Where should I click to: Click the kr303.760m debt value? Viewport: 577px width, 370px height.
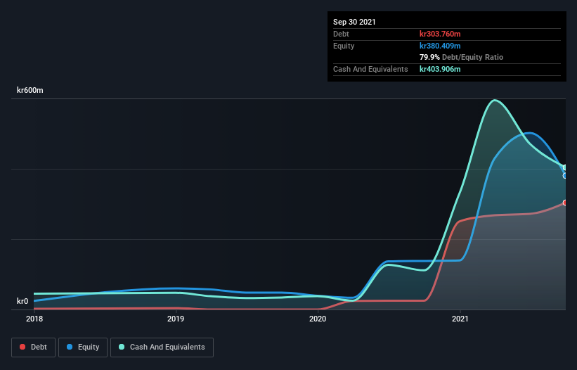(440, 34)
